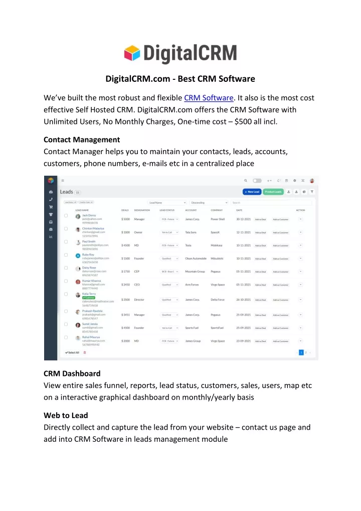Click the search magnifier icon in the top bar

coord(246,181)
